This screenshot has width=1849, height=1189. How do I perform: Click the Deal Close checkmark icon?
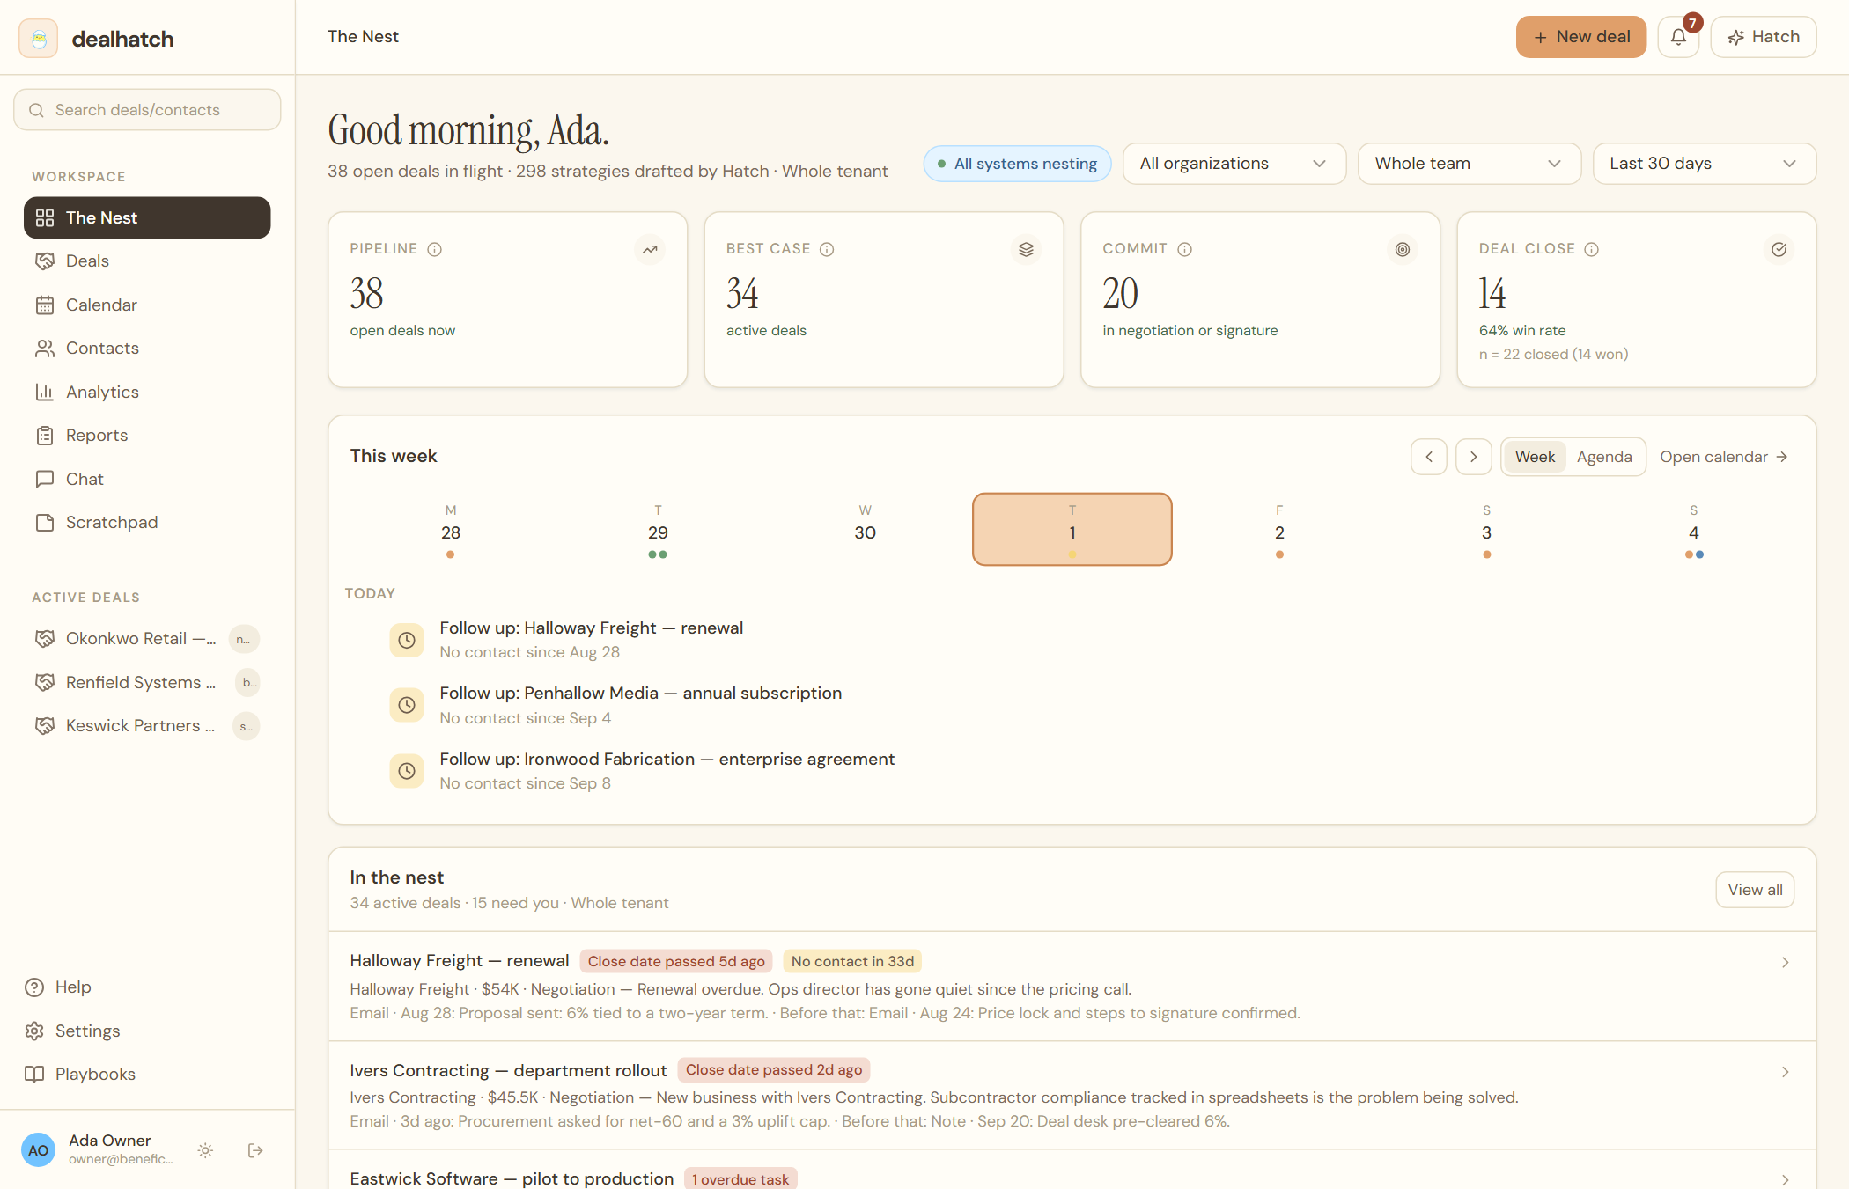(x=1779, y=250)
